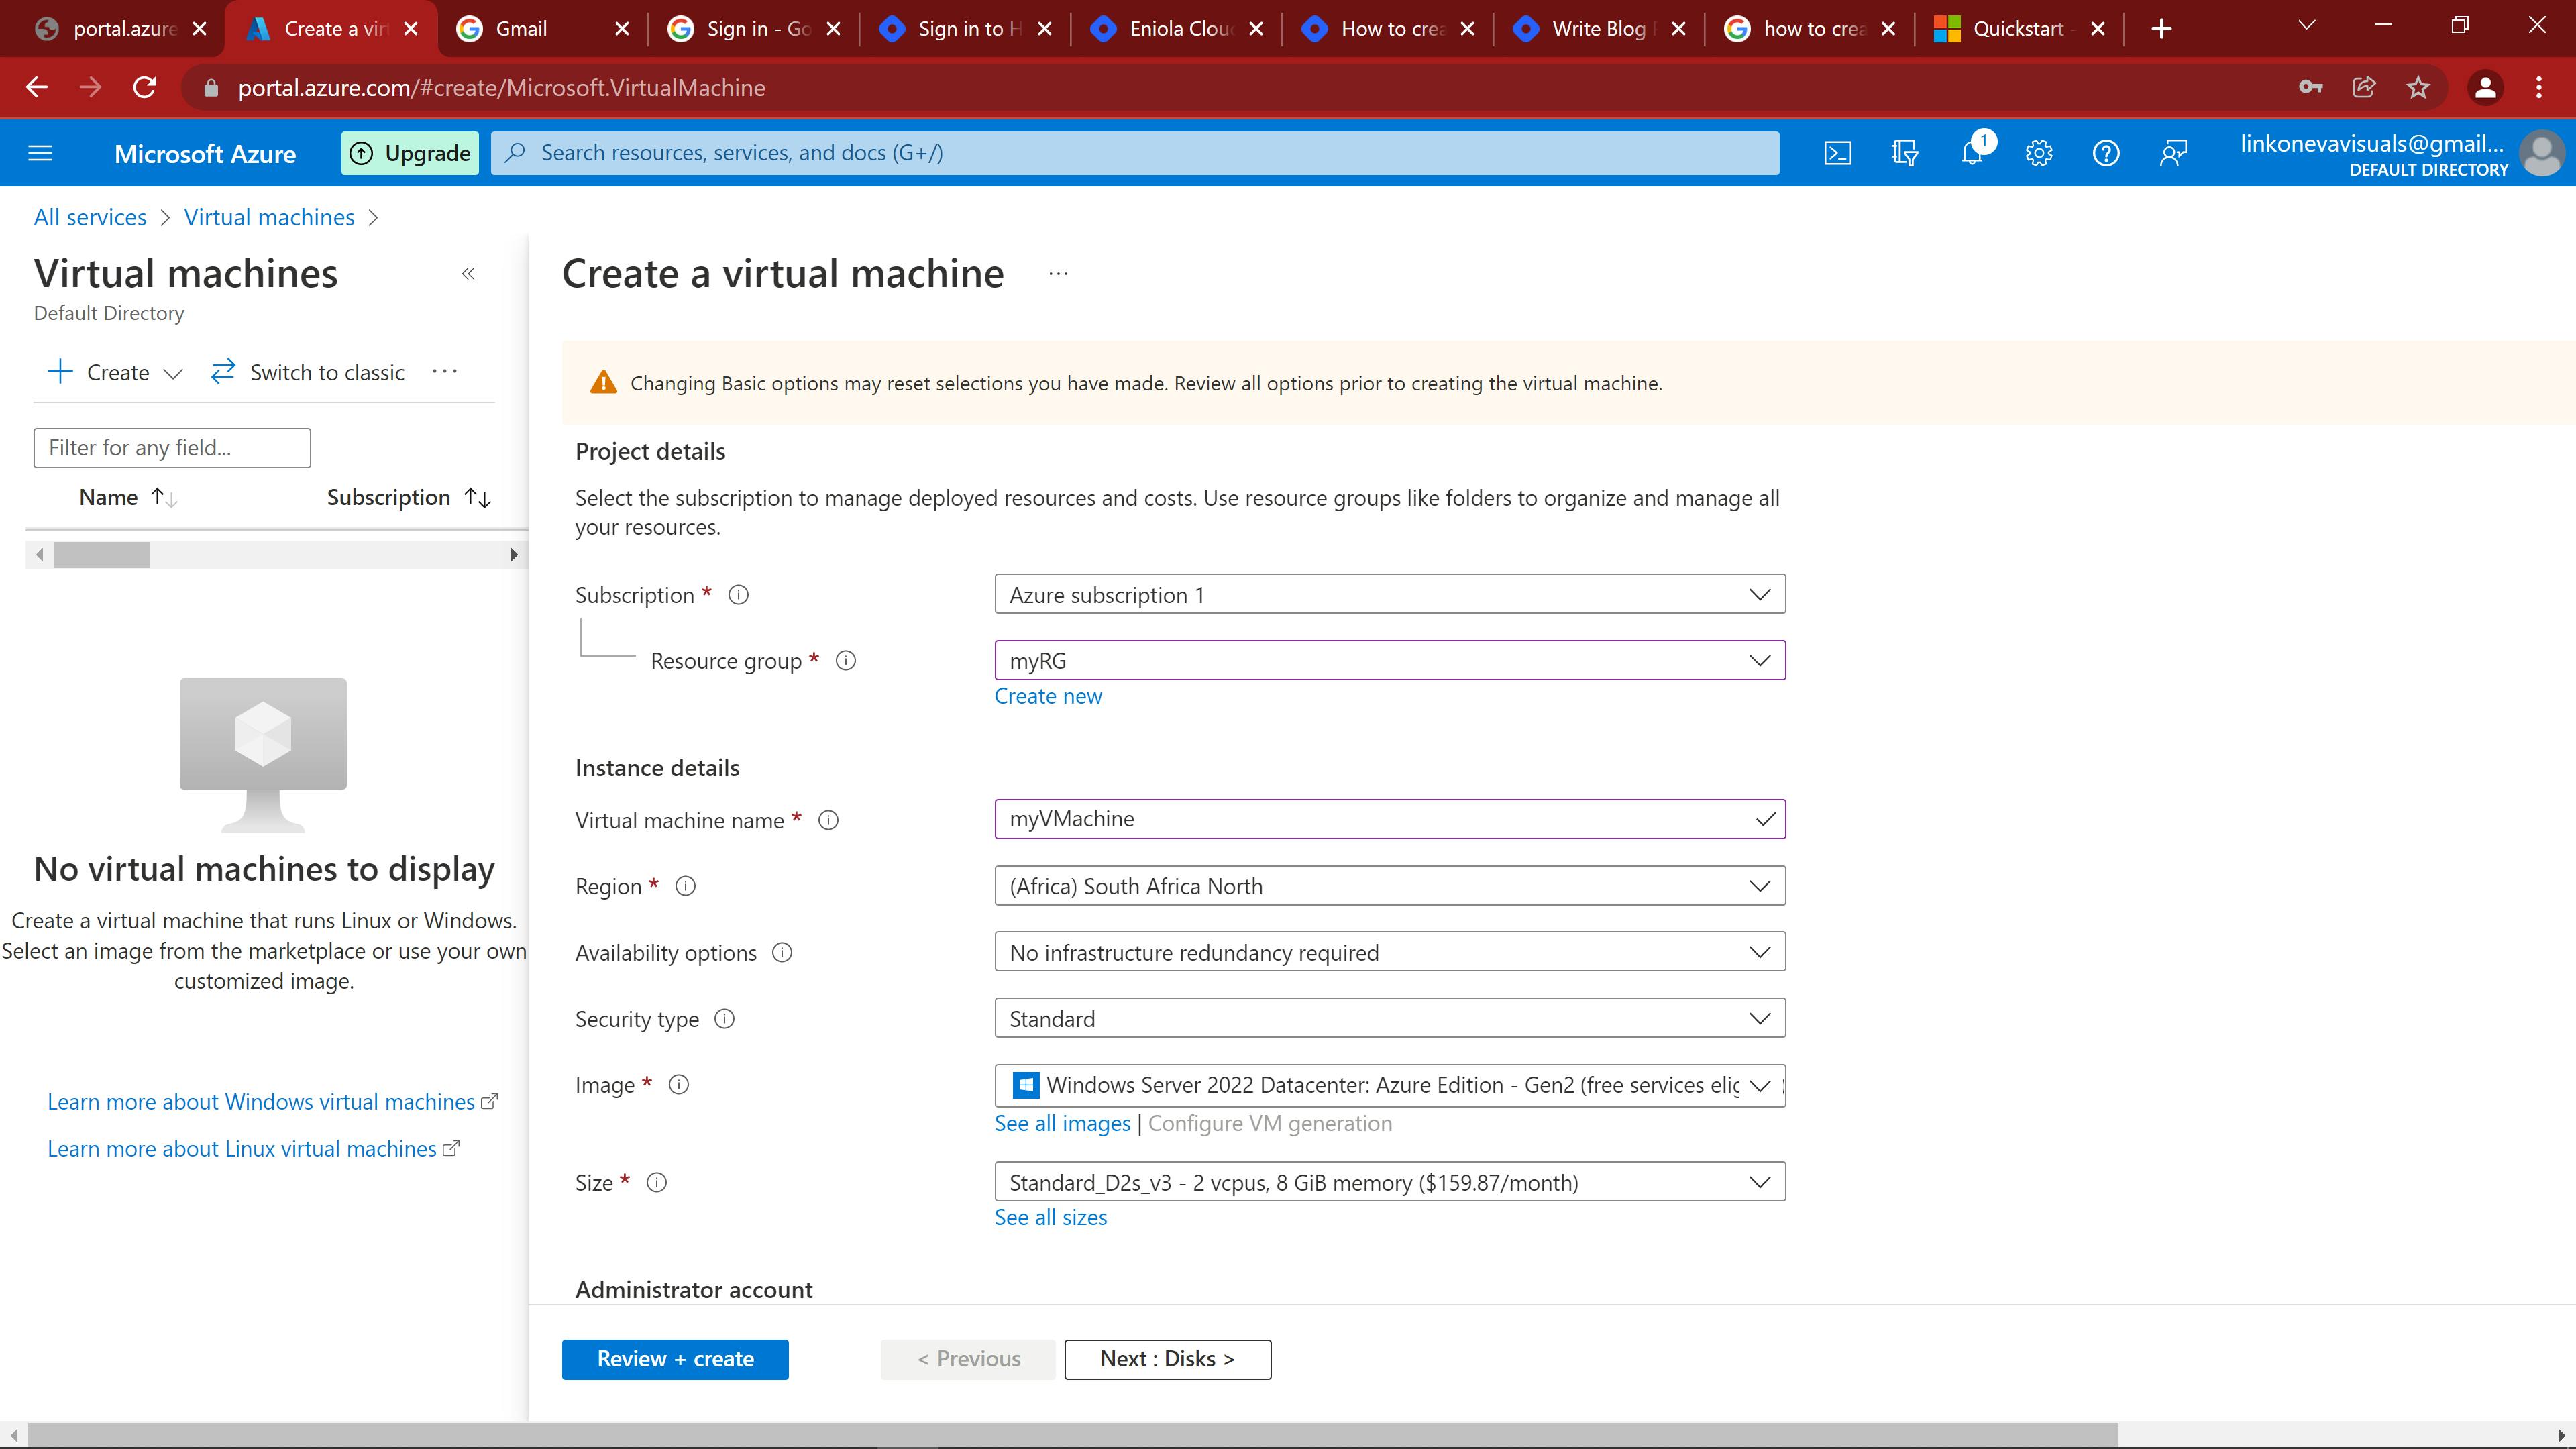Open the Availability options dropdown
The height and width of the screenshot is (1449, 2576).
coord(1390,953)
